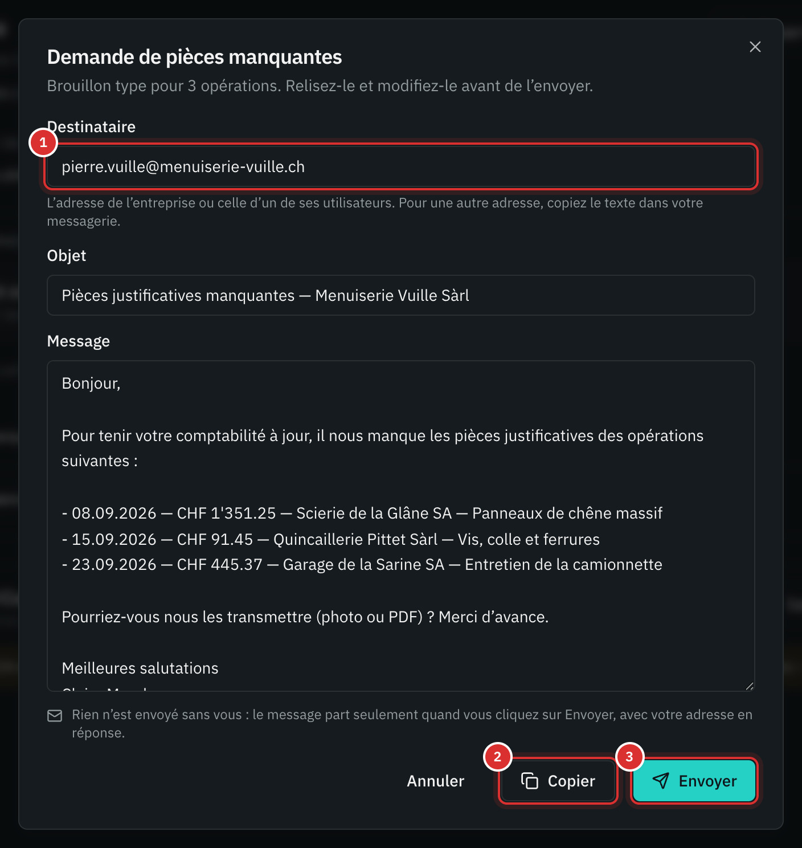Click into the Objet subject field
Image resolution: width=802 pixels, height=848 pixels.
[x=401, y=295]
